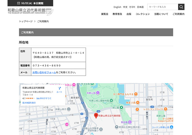This screenshot has height=135, width=192.
Task: Click the 岡東公園 map label
Action: [161, 116]
